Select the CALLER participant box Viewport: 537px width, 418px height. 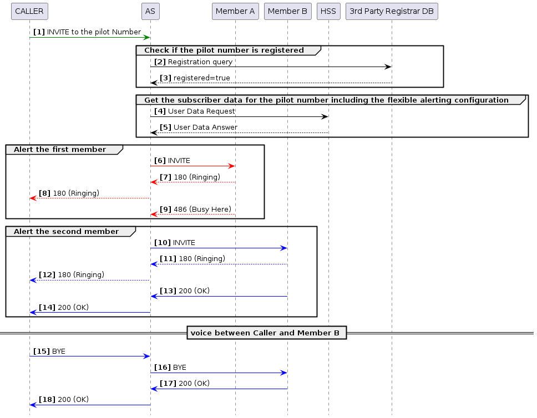[x=29, y=11]
